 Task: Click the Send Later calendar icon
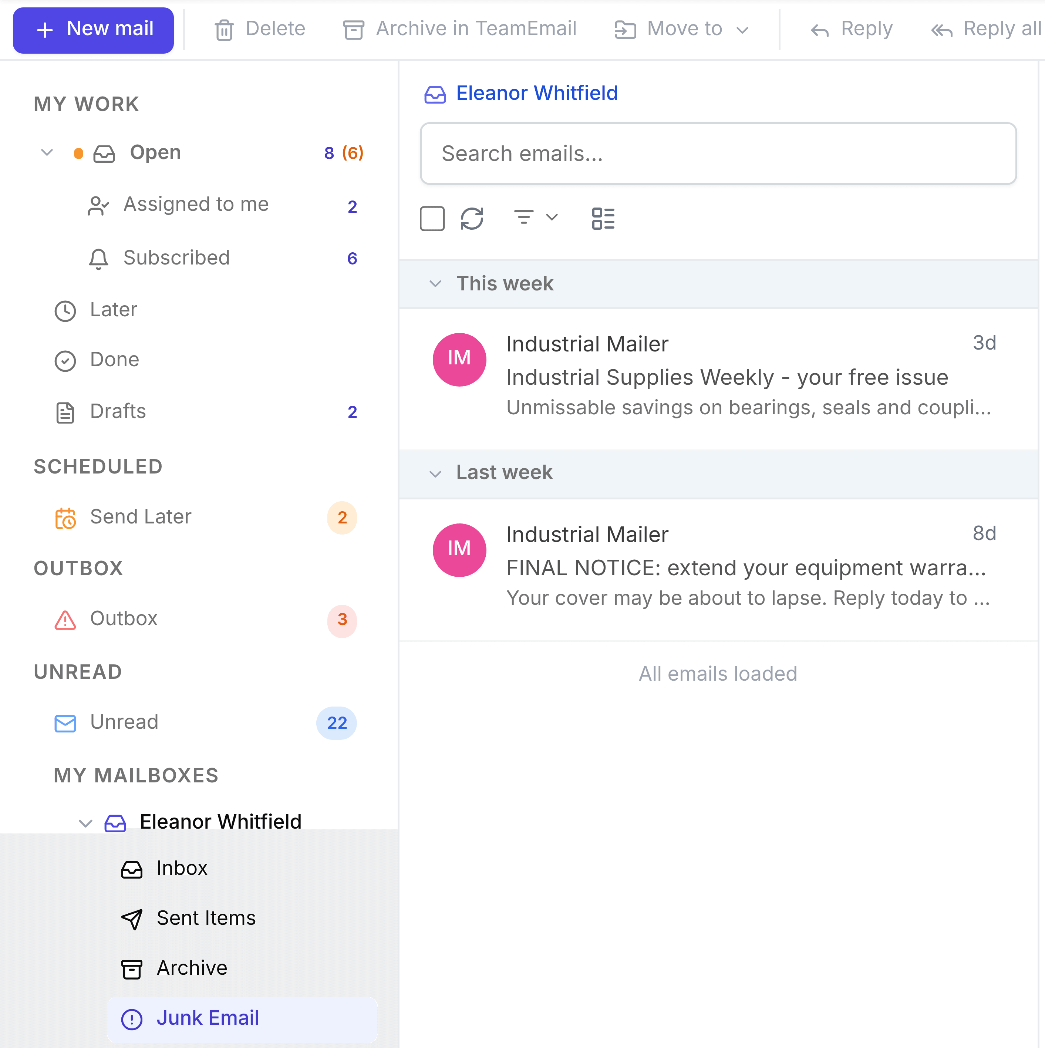[x=65, y=518]
